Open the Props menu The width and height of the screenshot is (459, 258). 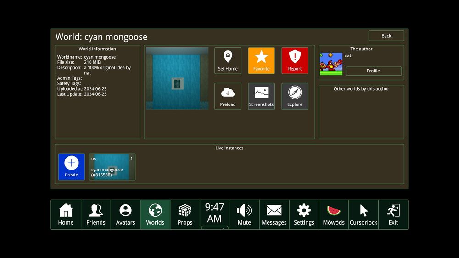185,214
